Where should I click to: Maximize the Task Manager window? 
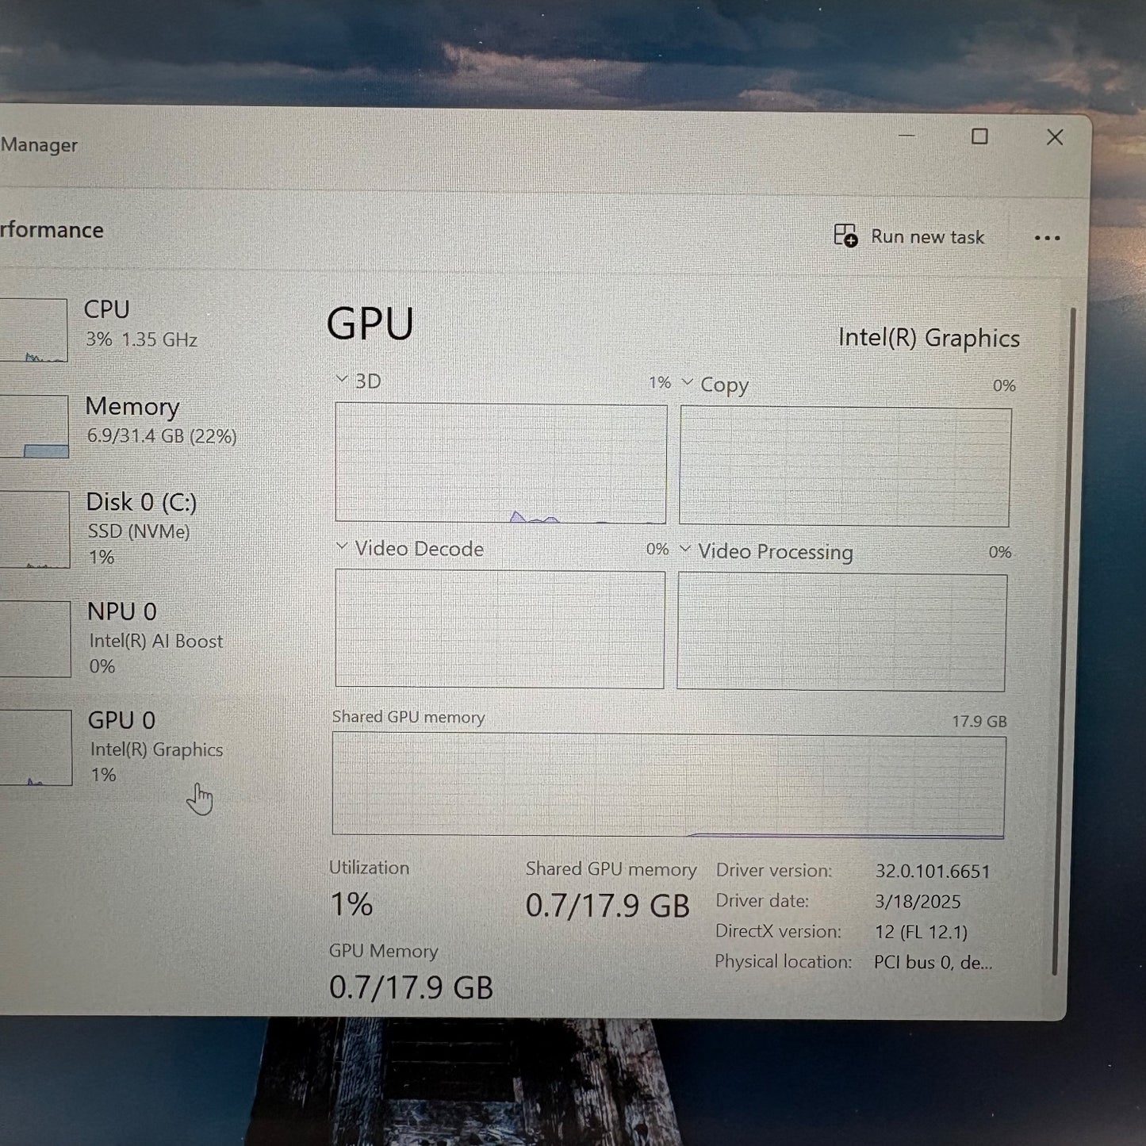click(x=979, y=137)
